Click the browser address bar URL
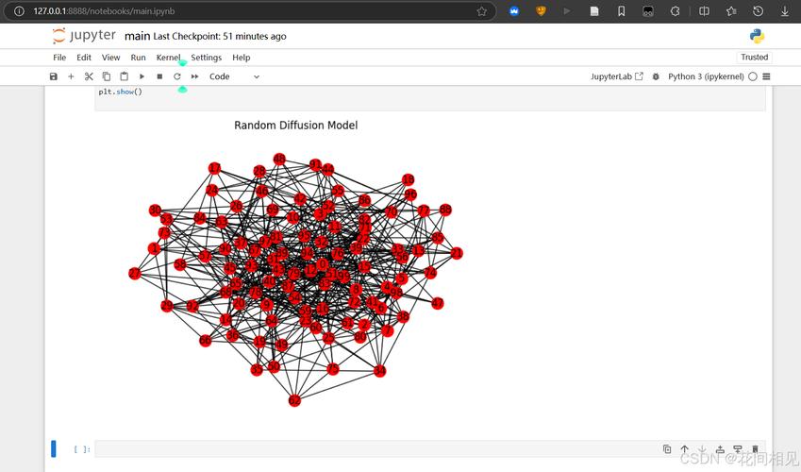This screenshot has height=472, width=801. click(104, 10)
